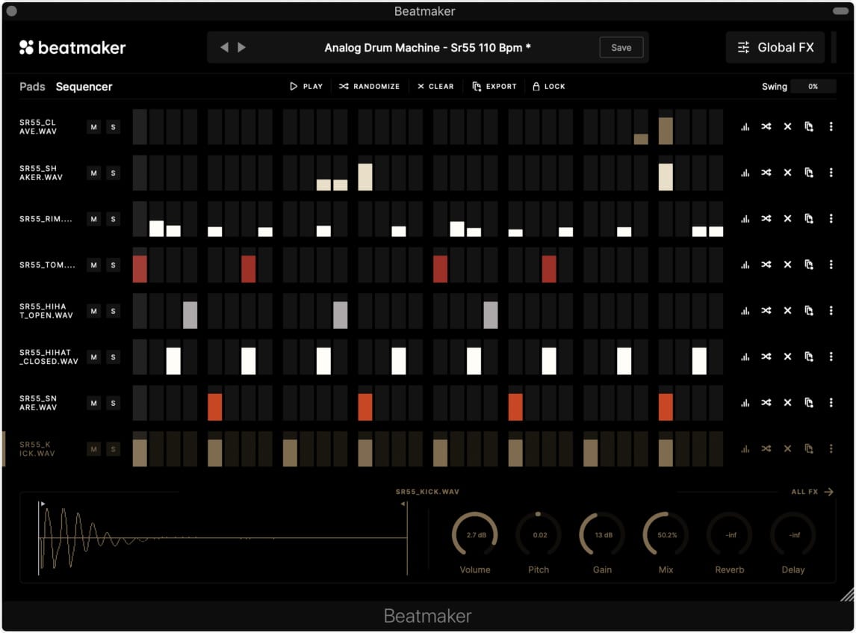856x633 pixels.
Task: Mute the SR55_KICK track
Action: 94,449
